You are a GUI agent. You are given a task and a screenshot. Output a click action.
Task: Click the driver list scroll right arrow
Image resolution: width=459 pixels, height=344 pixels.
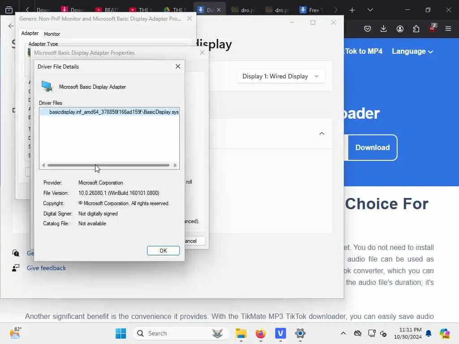[175, 165]
